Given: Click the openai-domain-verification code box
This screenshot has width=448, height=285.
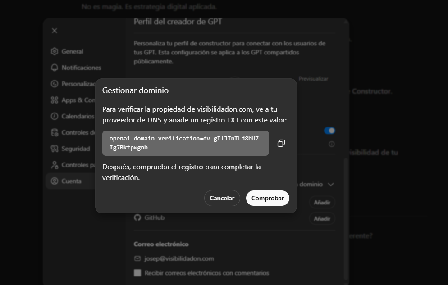Looking at the screenshot, I should tap(185, 143).
